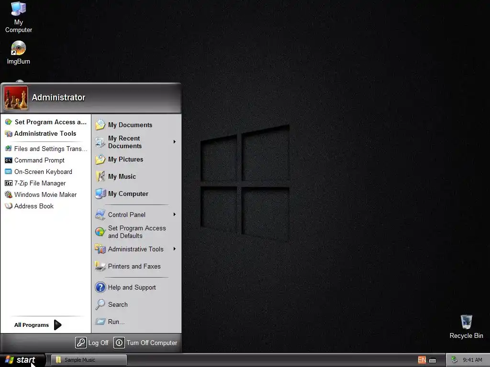Click the My Recent Documents icon
Image resolution: width=490 pixels, height=367 pixels.
pos(100,142)
